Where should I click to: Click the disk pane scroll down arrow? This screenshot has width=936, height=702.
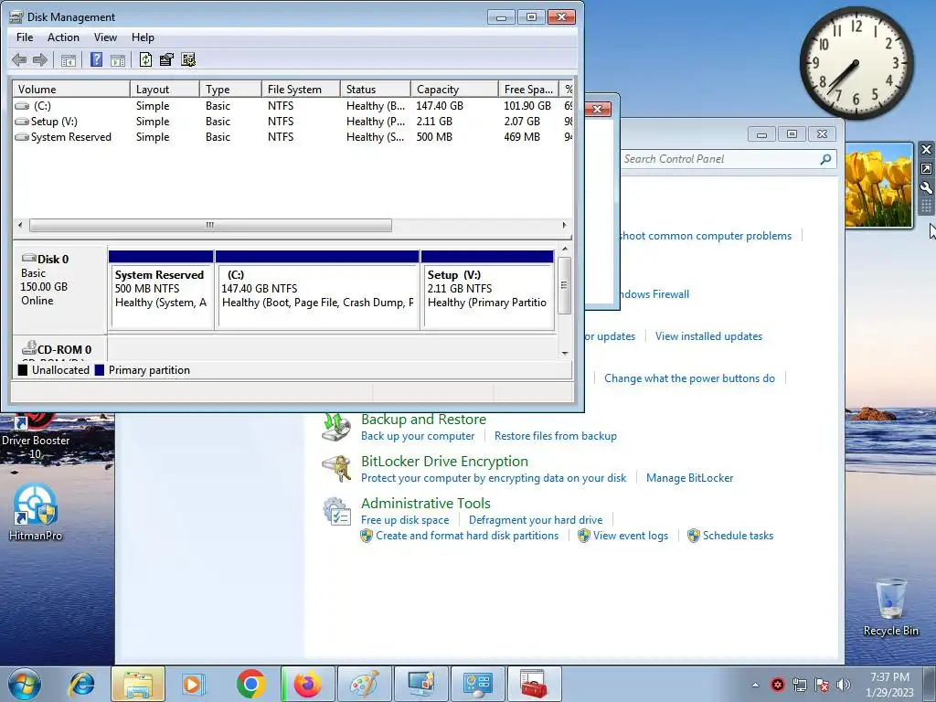(565, 353)
